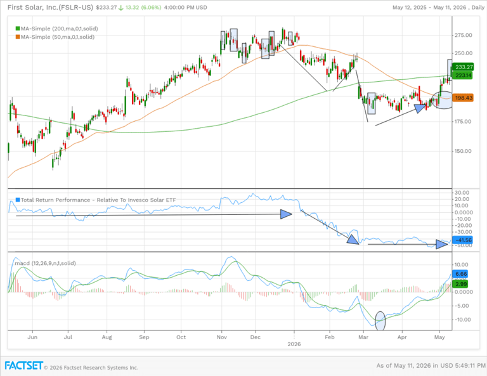Select the MA-Simple (50,ma,0,1,solid) legend label
This screenshot has height=376, width=487.
pyautogui.click(x=58, y=37)
